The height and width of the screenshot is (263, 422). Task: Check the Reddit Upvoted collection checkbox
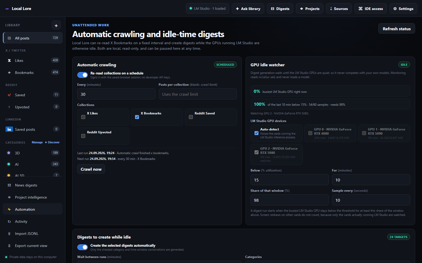click(x=83, y=136)
